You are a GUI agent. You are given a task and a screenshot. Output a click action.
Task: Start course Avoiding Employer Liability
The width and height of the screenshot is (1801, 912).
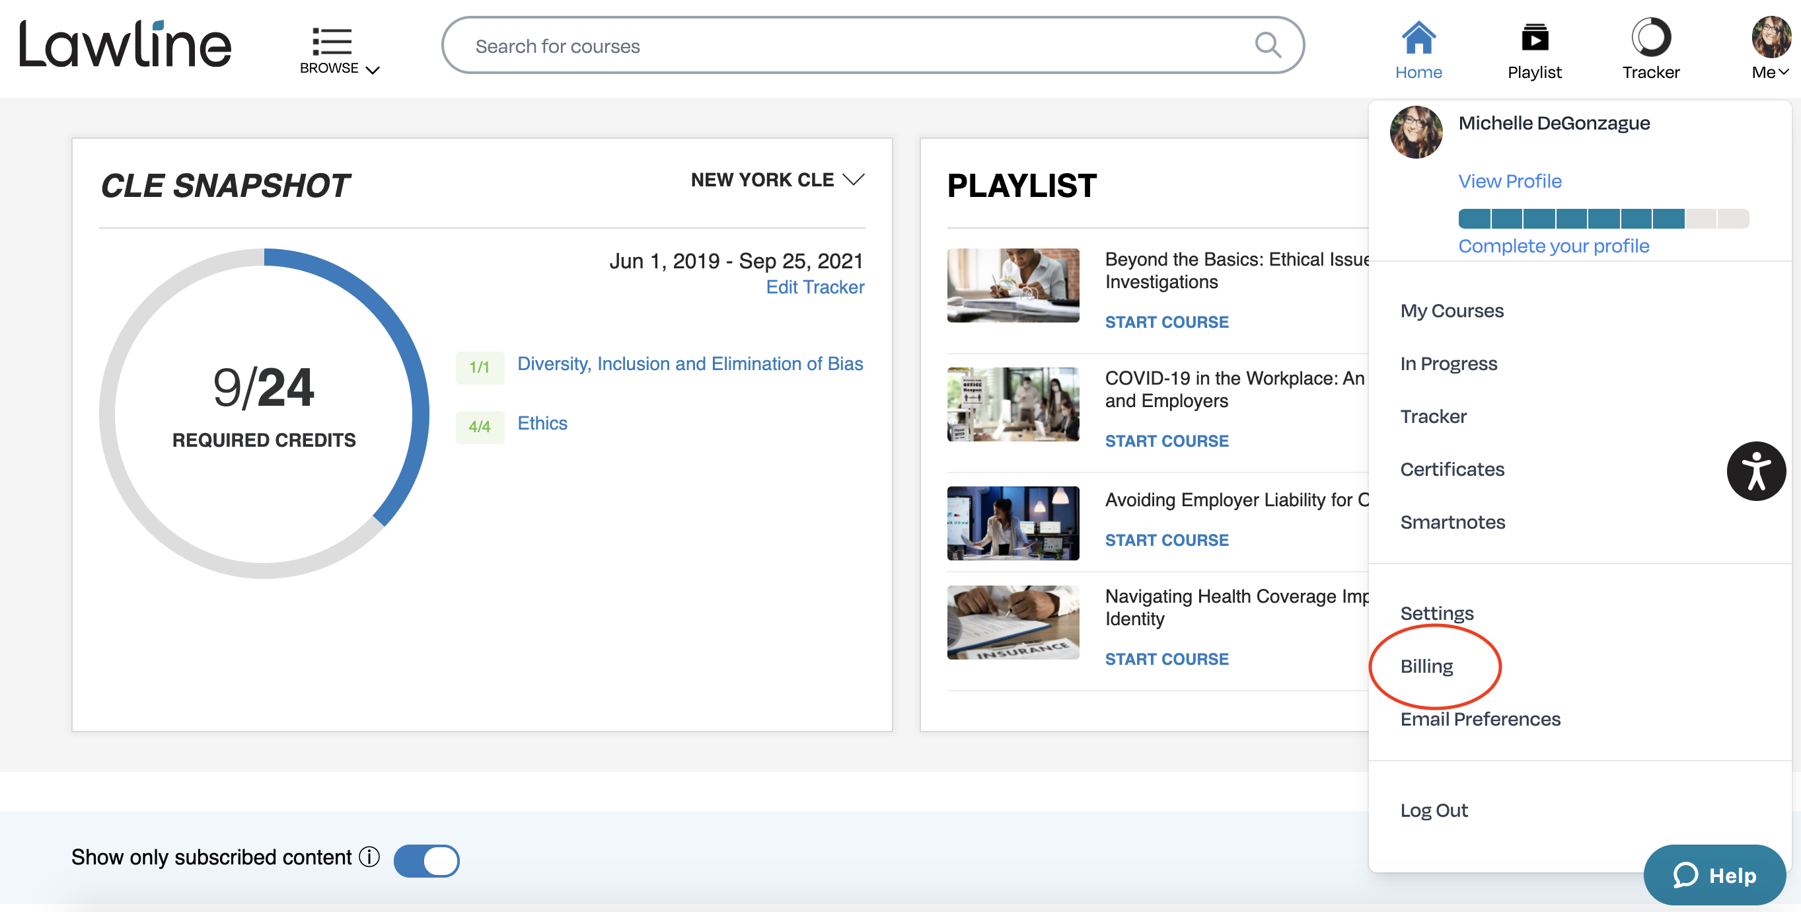pos(1166,540)
